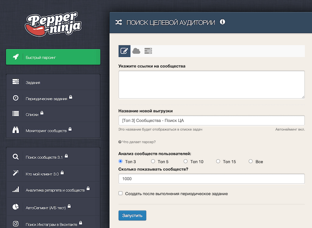The image size is (312, 228).
Task: Click the Задания stack icon in the sidebar
Action: 16,82
